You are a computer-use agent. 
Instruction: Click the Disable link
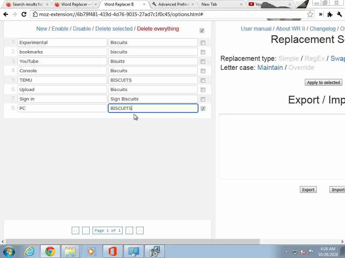tap(82, 29)
